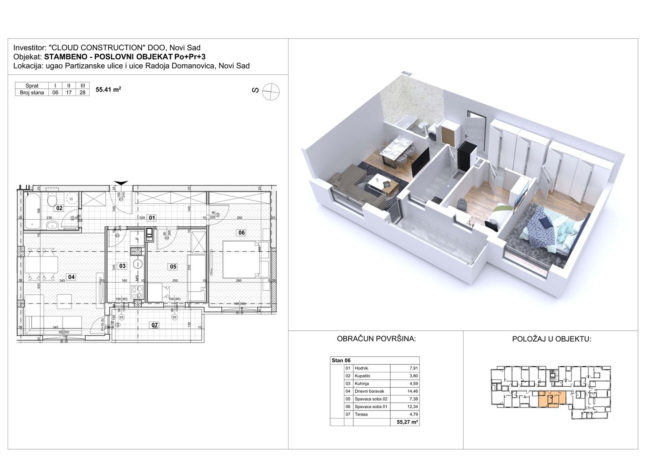Click the Kuhinja row in the area table
646x457 pixels.
point(381,383)
